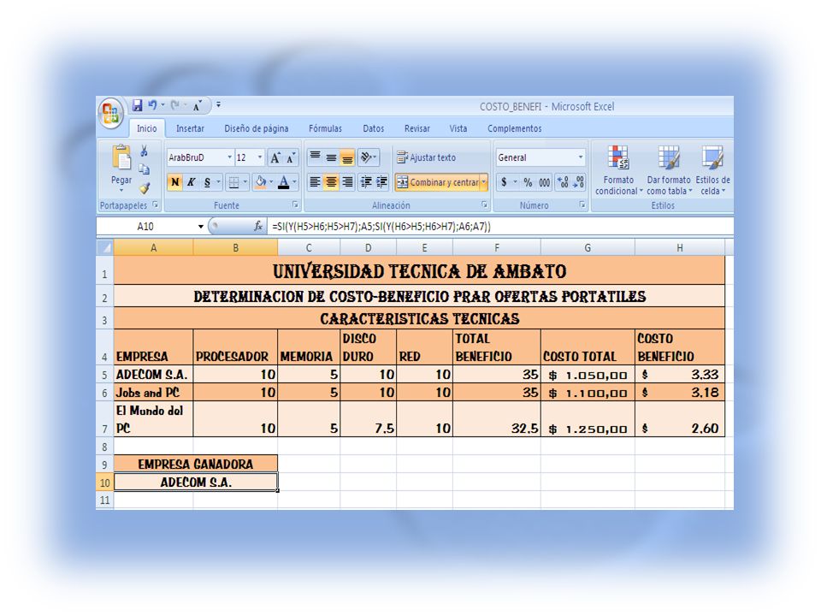The height and width of the screenshot is (616, 821).
Task: Save the workbook from quick access toolbar
Action: [137, 106]
